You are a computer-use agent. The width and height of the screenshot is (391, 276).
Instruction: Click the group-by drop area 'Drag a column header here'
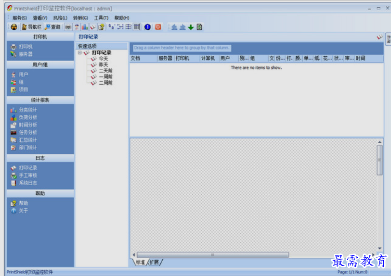(x=182, y=48)
